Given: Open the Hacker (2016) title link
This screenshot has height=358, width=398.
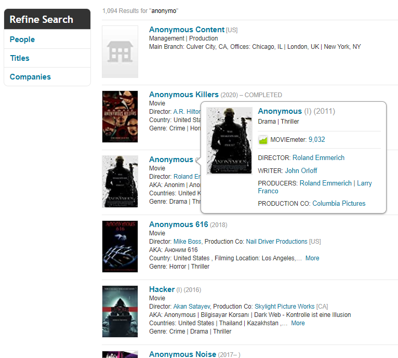Looking at the screenshot, I should [162, 289].
